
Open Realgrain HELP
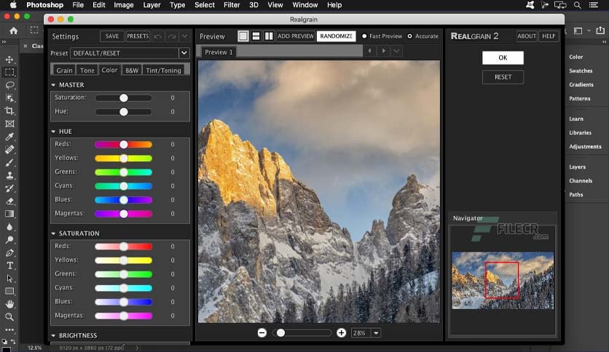coord(549,36)
